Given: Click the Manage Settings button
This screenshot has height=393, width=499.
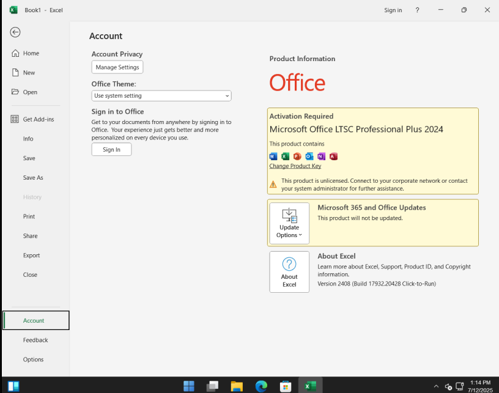Looking at the screenshot, I should click(x=117, y=67).
